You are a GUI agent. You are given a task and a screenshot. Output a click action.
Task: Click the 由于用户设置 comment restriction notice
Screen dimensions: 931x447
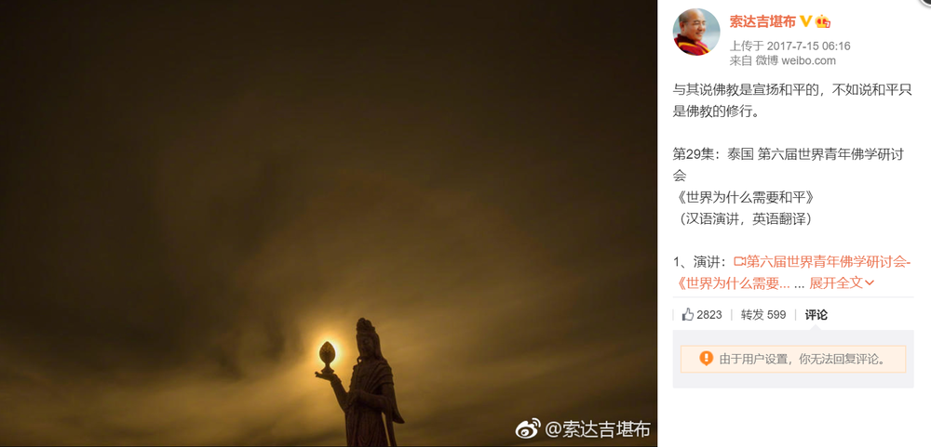(793, 359)
